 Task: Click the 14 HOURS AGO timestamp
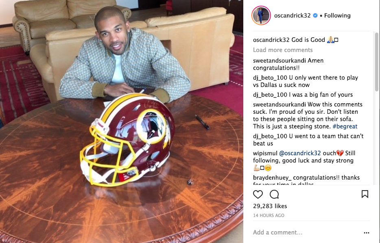tap(269, 215)
